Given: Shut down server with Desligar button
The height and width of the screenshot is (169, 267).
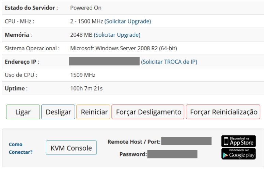Looking at the screenshot, I should coord(58,112).
